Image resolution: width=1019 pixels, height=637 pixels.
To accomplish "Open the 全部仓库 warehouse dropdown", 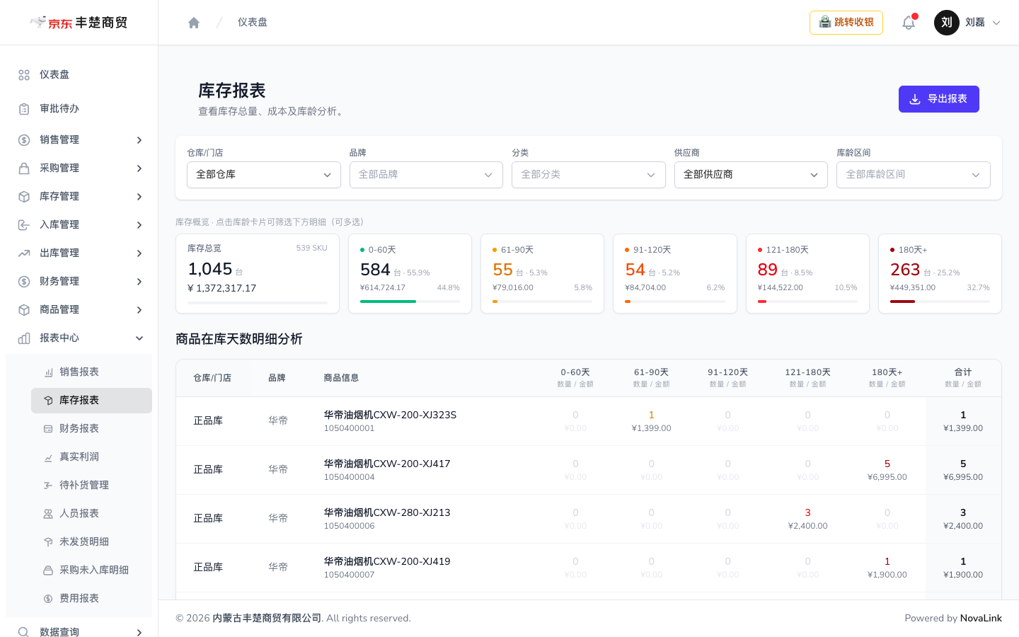I will [x=263, y=175].
